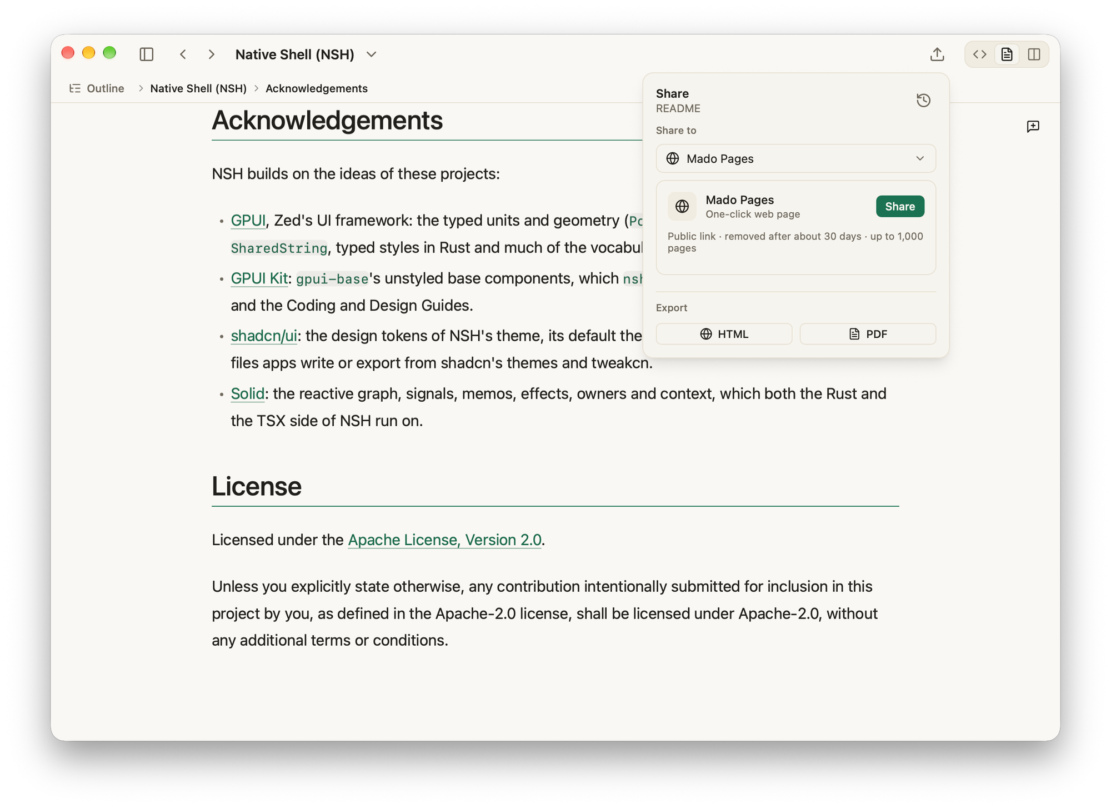Open the GPUI link
This screenshot has width=1111, height=808.
point(248,221)
